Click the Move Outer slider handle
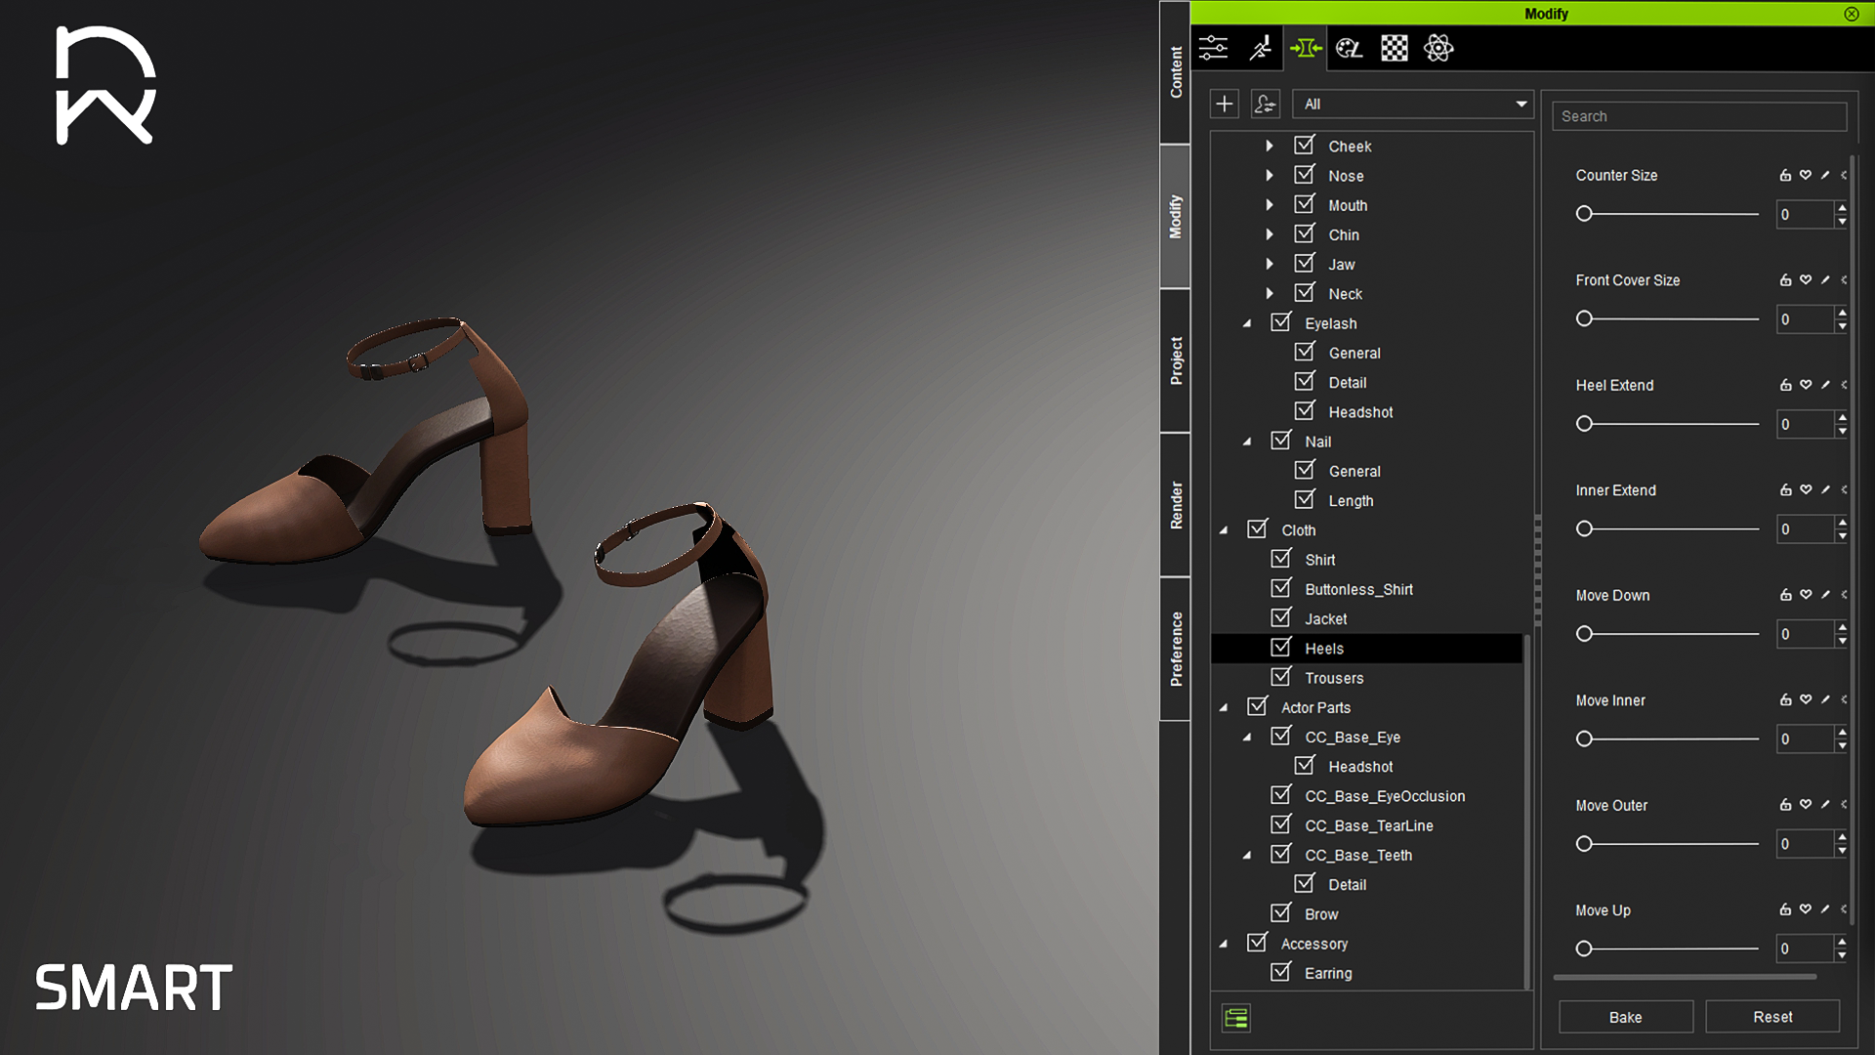 pyautogui.click(x=1585, y=844)
